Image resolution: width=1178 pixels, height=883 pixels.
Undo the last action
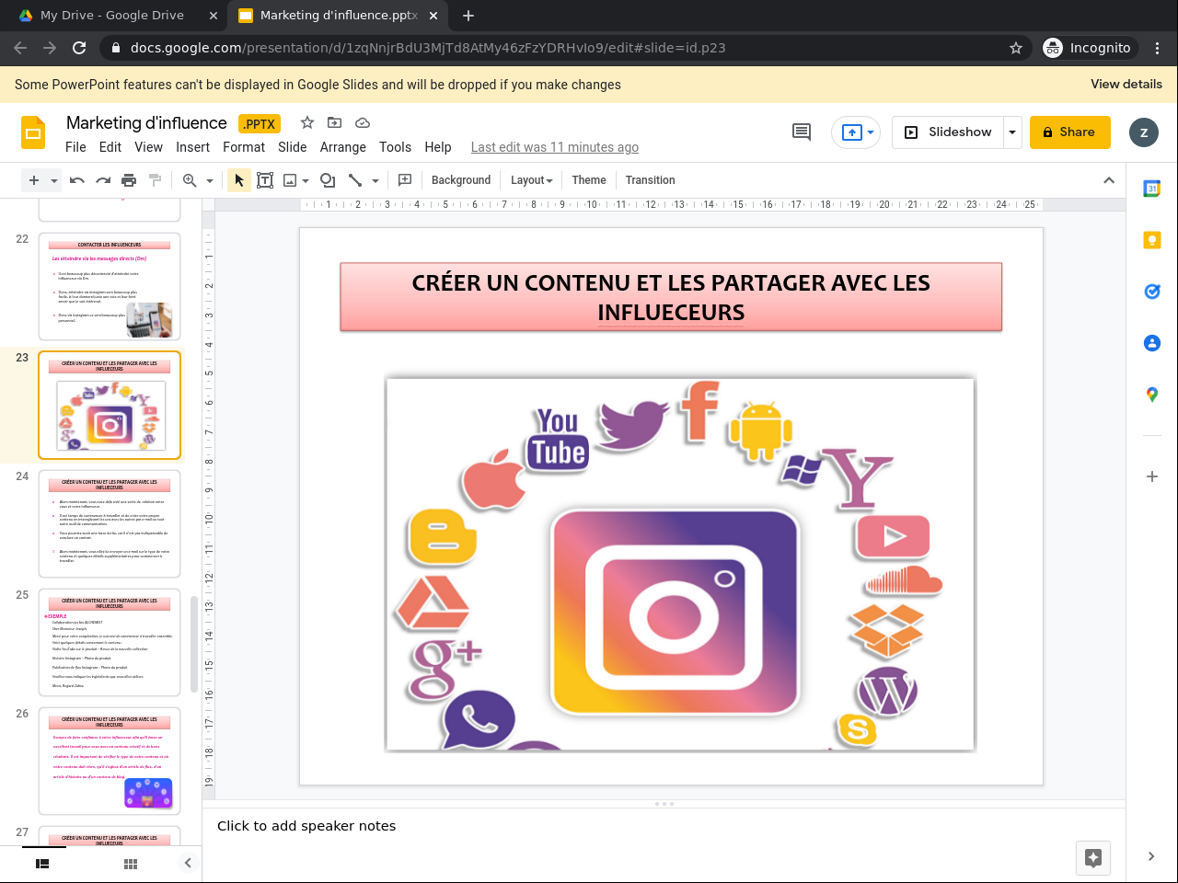(77, 180)
